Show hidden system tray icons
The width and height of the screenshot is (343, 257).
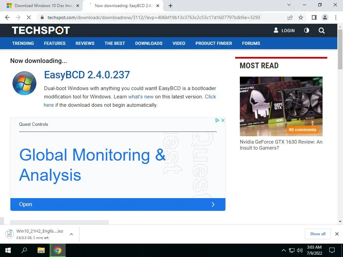(283, 250)
